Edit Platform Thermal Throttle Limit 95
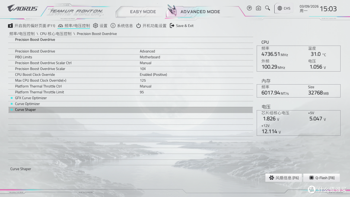This screenshot has height=197, width=350. (x=142, y=92)
